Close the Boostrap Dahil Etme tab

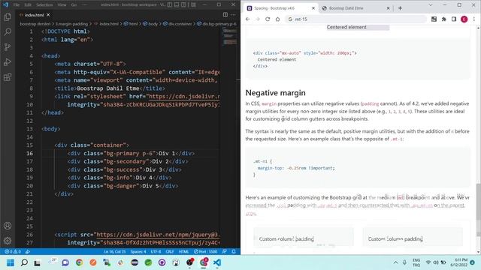point(388,8)
